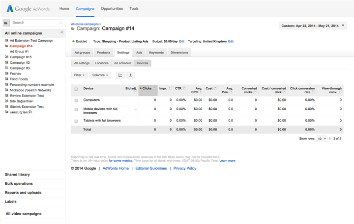This screenshot has width=354, height=224.
Task: Open the Opportunities menu in the top navigation
Action: tap(112, 9)
